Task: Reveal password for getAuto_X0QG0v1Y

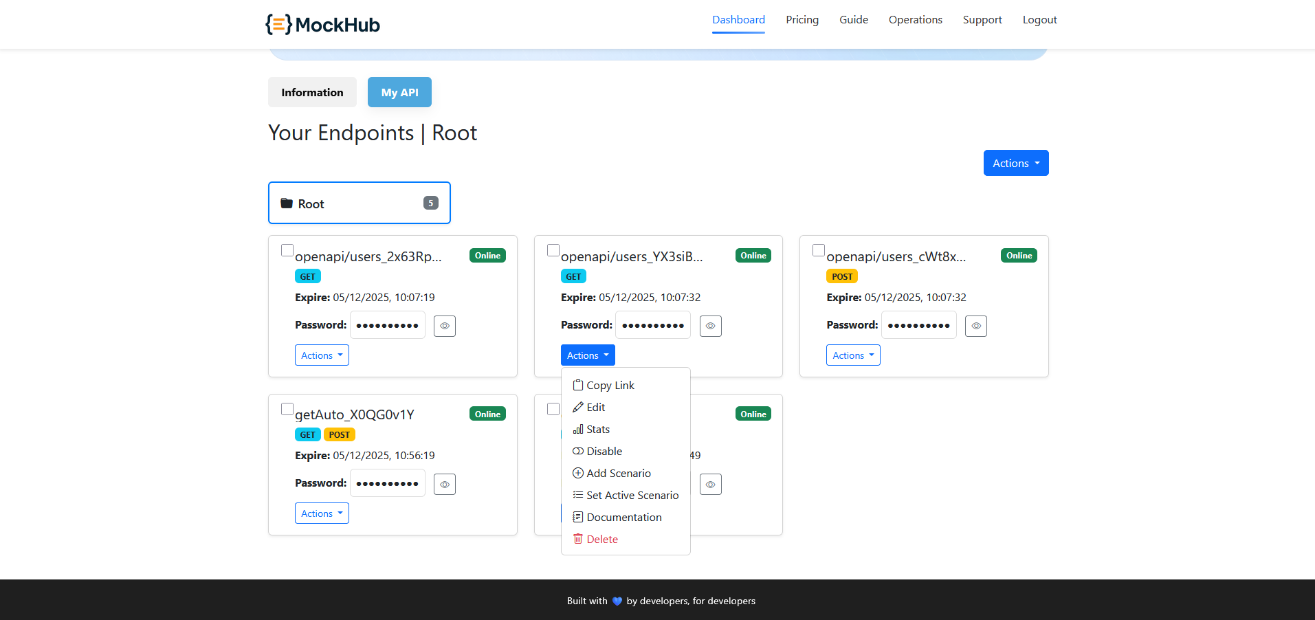Action: tap(444, 484)
